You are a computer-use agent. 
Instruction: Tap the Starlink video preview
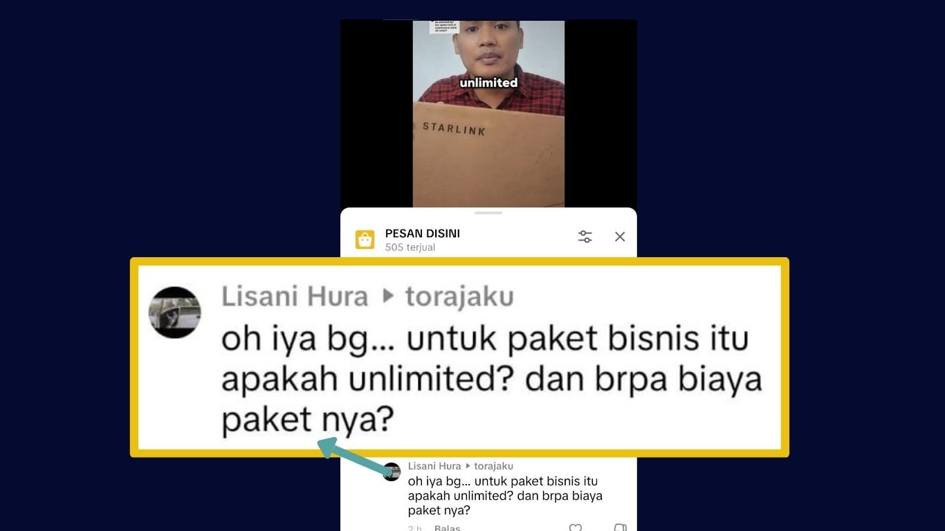(x=488, y=113)
